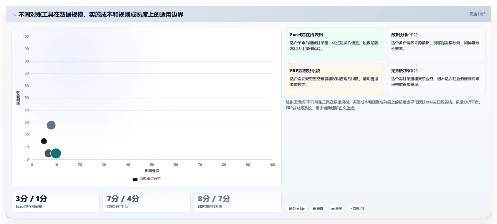Viewport: 497px width, 224px height.
Task: Click the ERP或财务系统 label under 8分 / 7分
Action: [210, 207]
